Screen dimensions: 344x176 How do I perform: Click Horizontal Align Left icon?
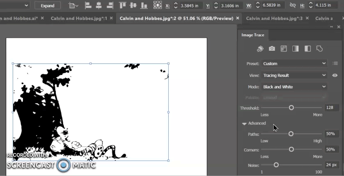point(88,5)
